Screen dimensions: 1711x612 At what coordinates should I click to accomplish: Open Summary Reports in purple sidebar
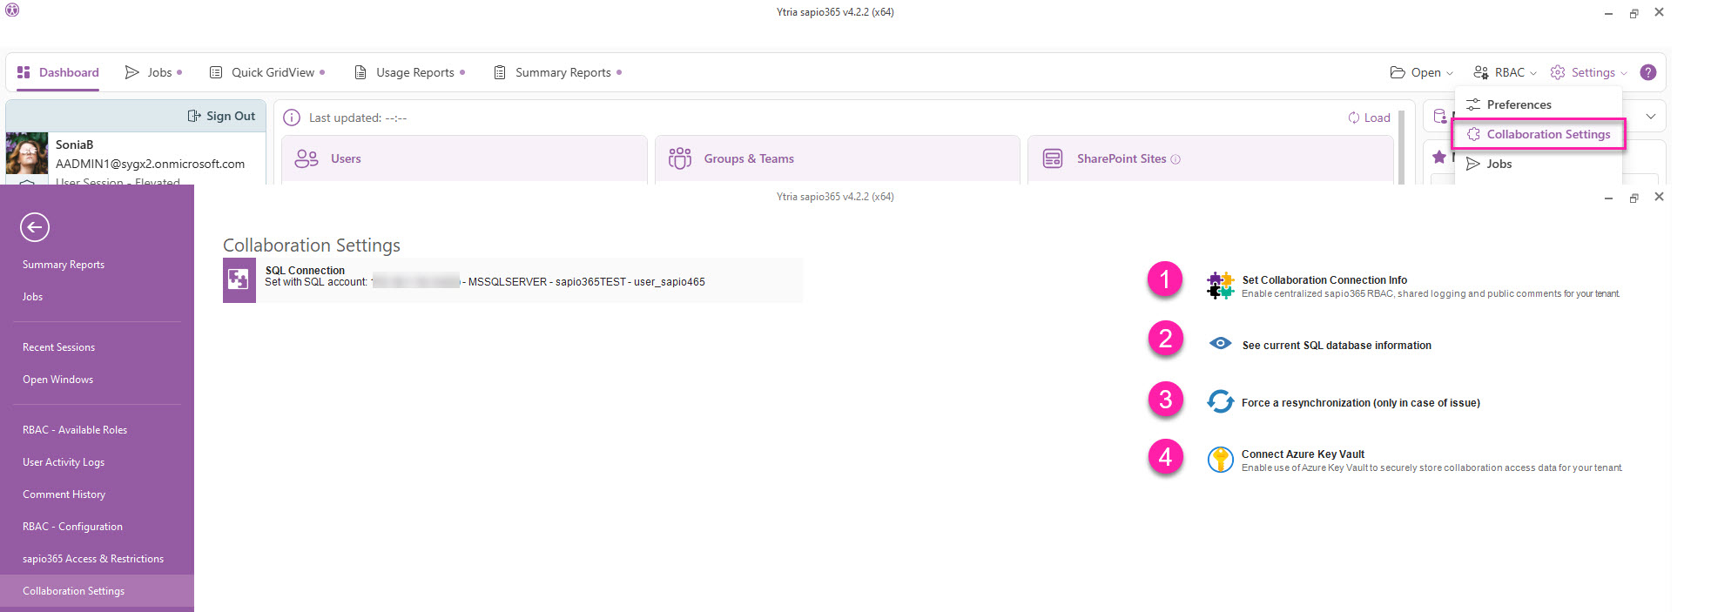pyautogui.click(x=64, y=265)
